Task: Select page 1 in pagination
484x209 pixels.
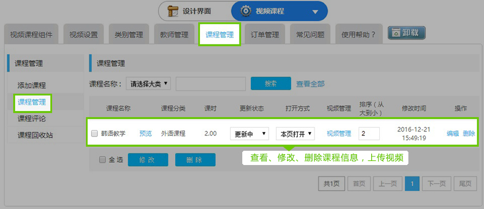Action: 412,184
